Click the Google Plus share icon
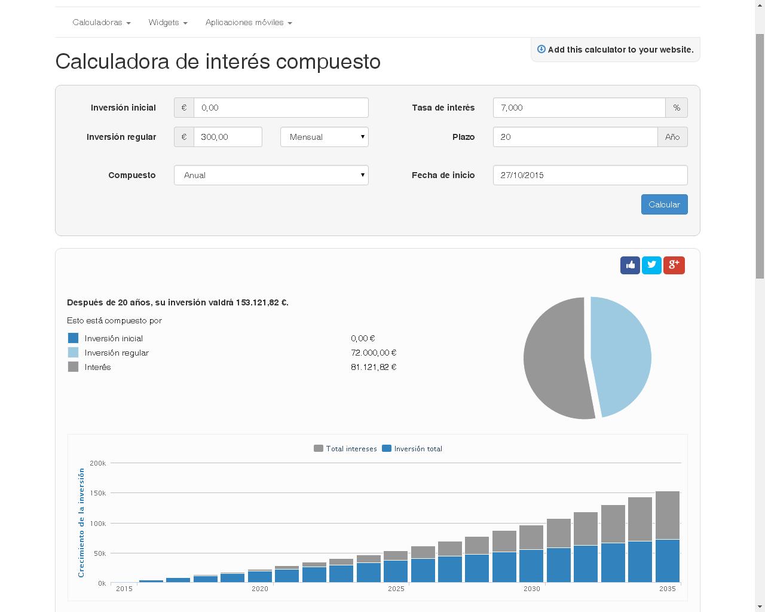Viewport: 765px width, 612px height. pos(674,265)
